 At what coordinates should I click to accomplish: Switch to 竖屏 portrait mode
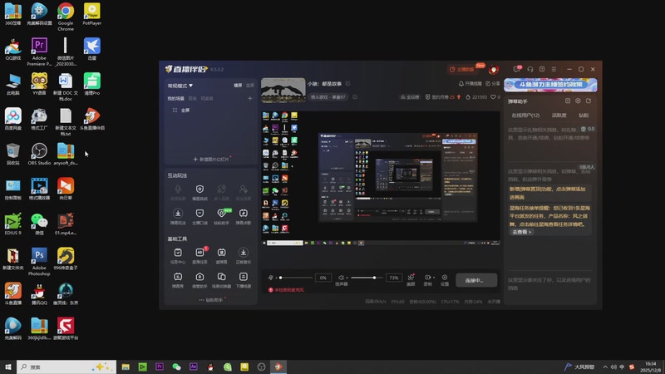[250, 86]
